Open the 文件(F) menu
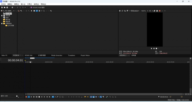Image resolution: width=192 pixels, height=102 pixels. [x=3, y=4]
